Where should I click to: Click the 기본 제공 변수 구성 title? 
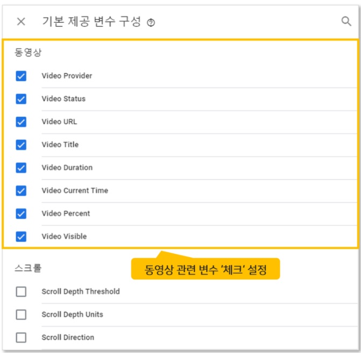point(91,22)
